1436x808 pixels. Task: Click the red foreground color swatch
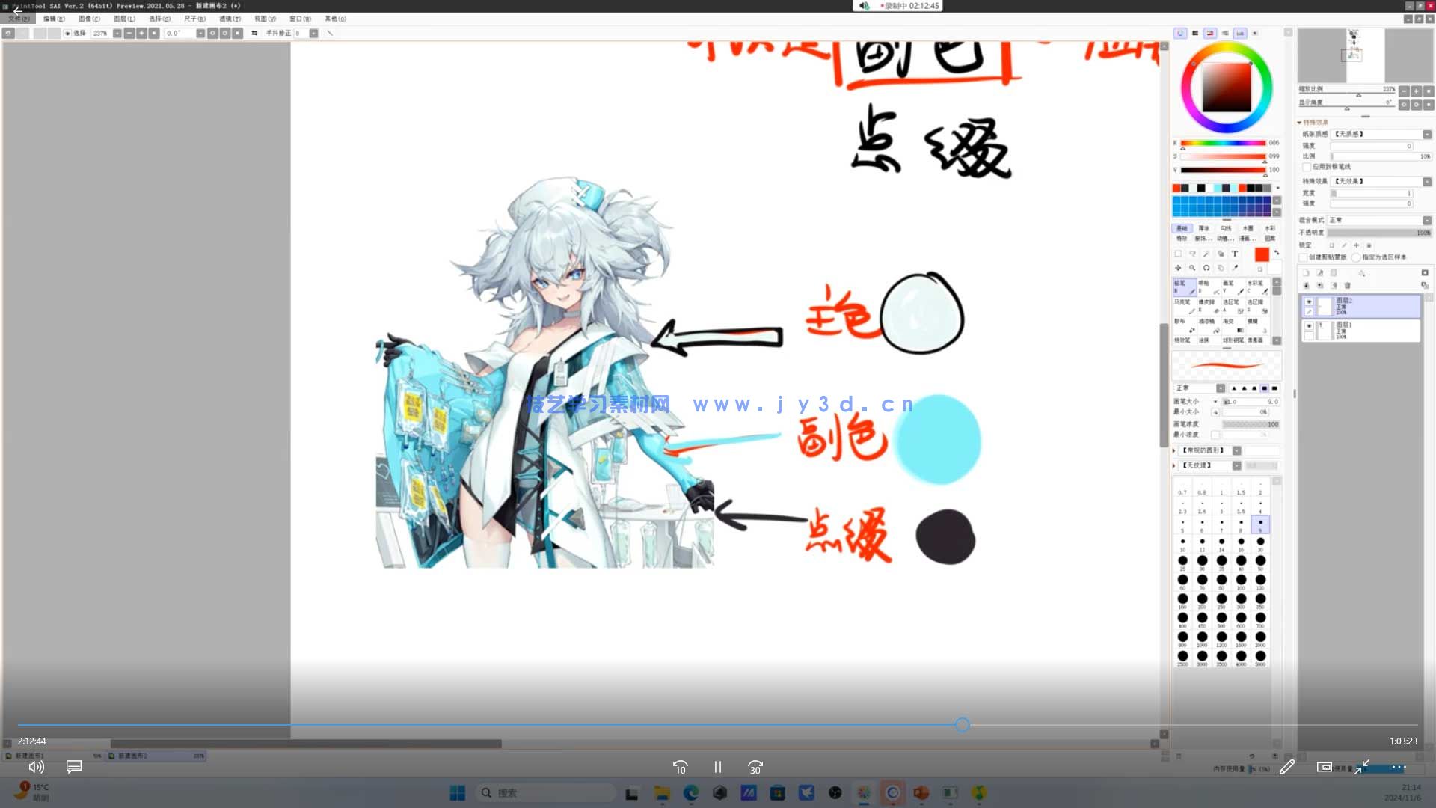click(x=1262, y=254)
